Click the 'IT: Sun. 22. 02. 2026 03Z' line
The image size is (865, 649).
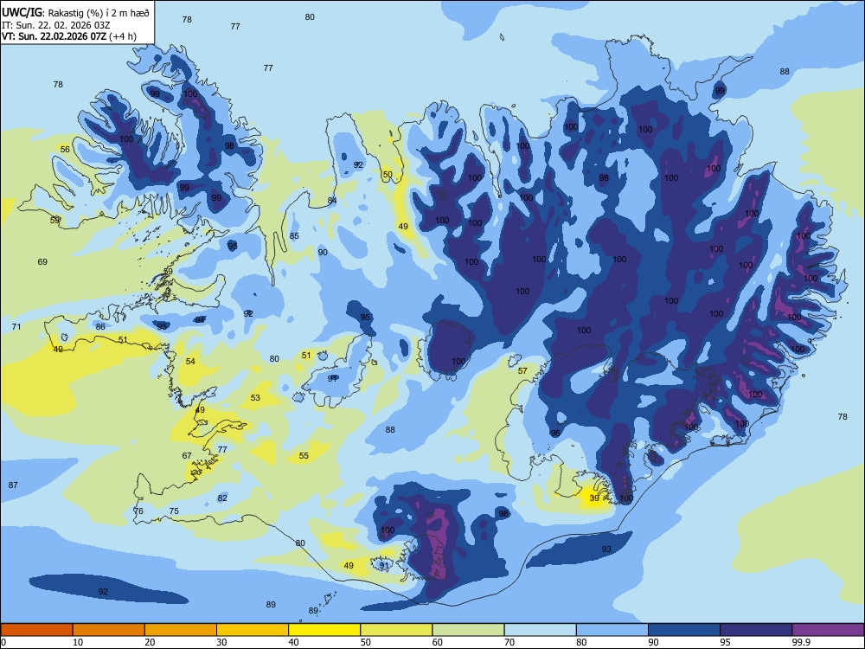(55, 25)
